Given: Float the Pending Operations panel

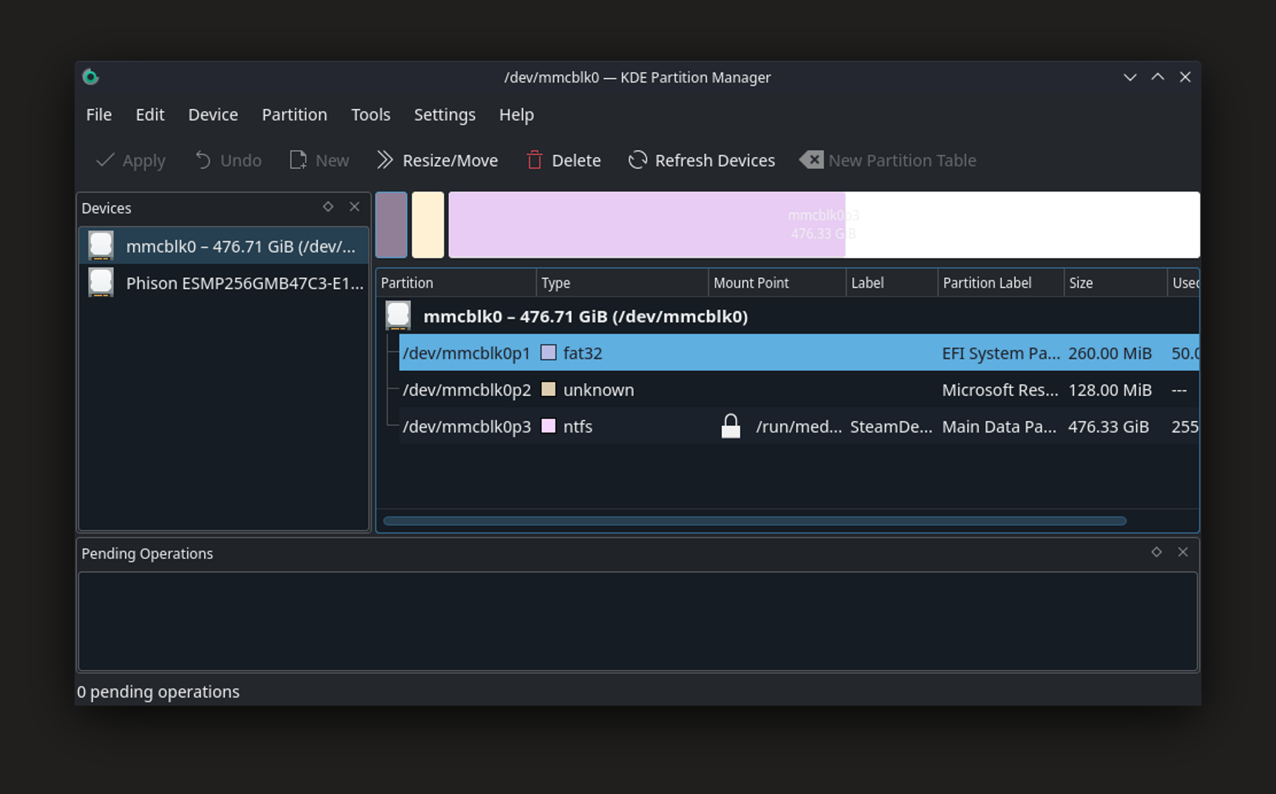Looking at the screenshot, I should pos(1157,552).
